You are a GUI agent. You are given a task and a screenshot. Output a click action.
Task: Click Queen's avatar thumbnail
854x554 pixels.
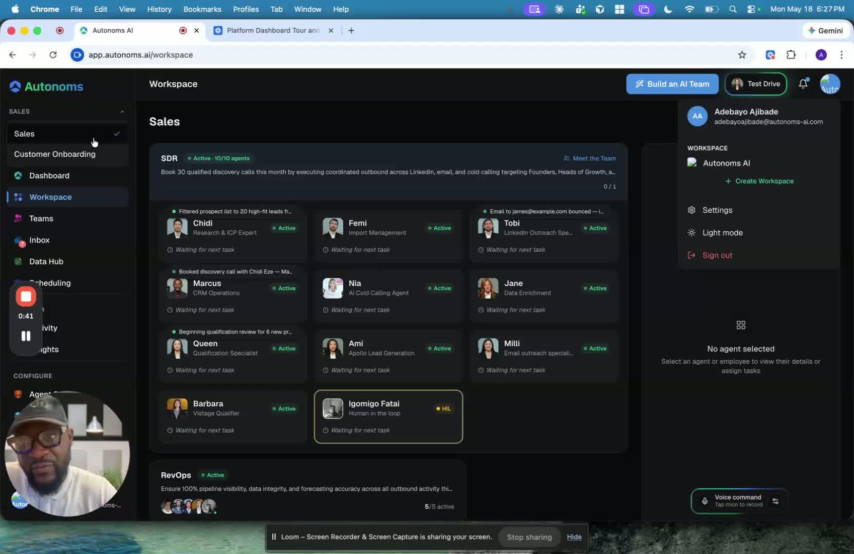coord(177,348)
